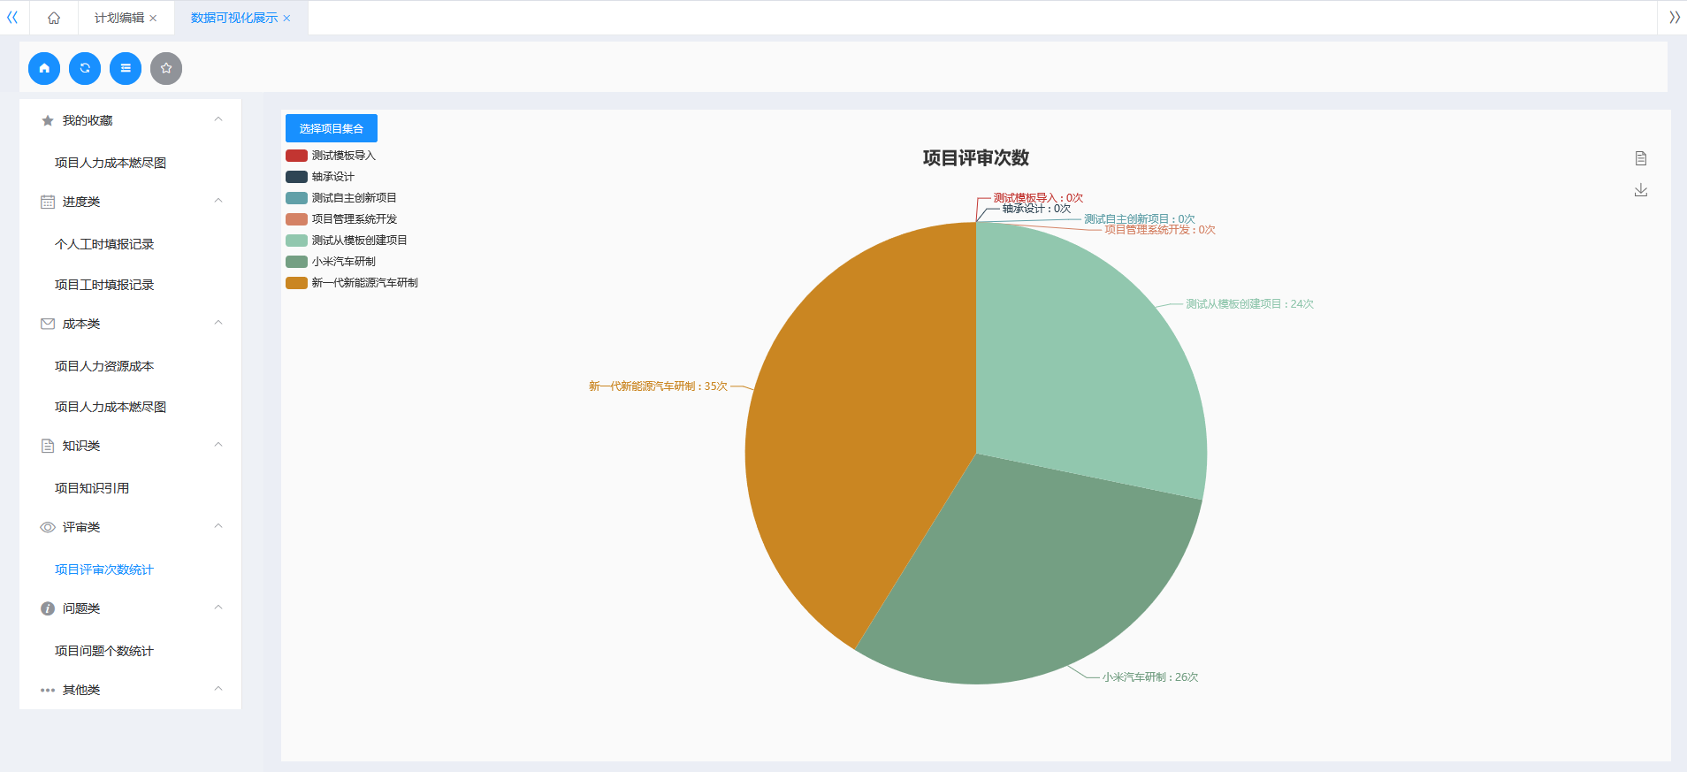
Task: Close the 数据可视化展示 tab
Action: pyautogui.click(x=286, y=18)
